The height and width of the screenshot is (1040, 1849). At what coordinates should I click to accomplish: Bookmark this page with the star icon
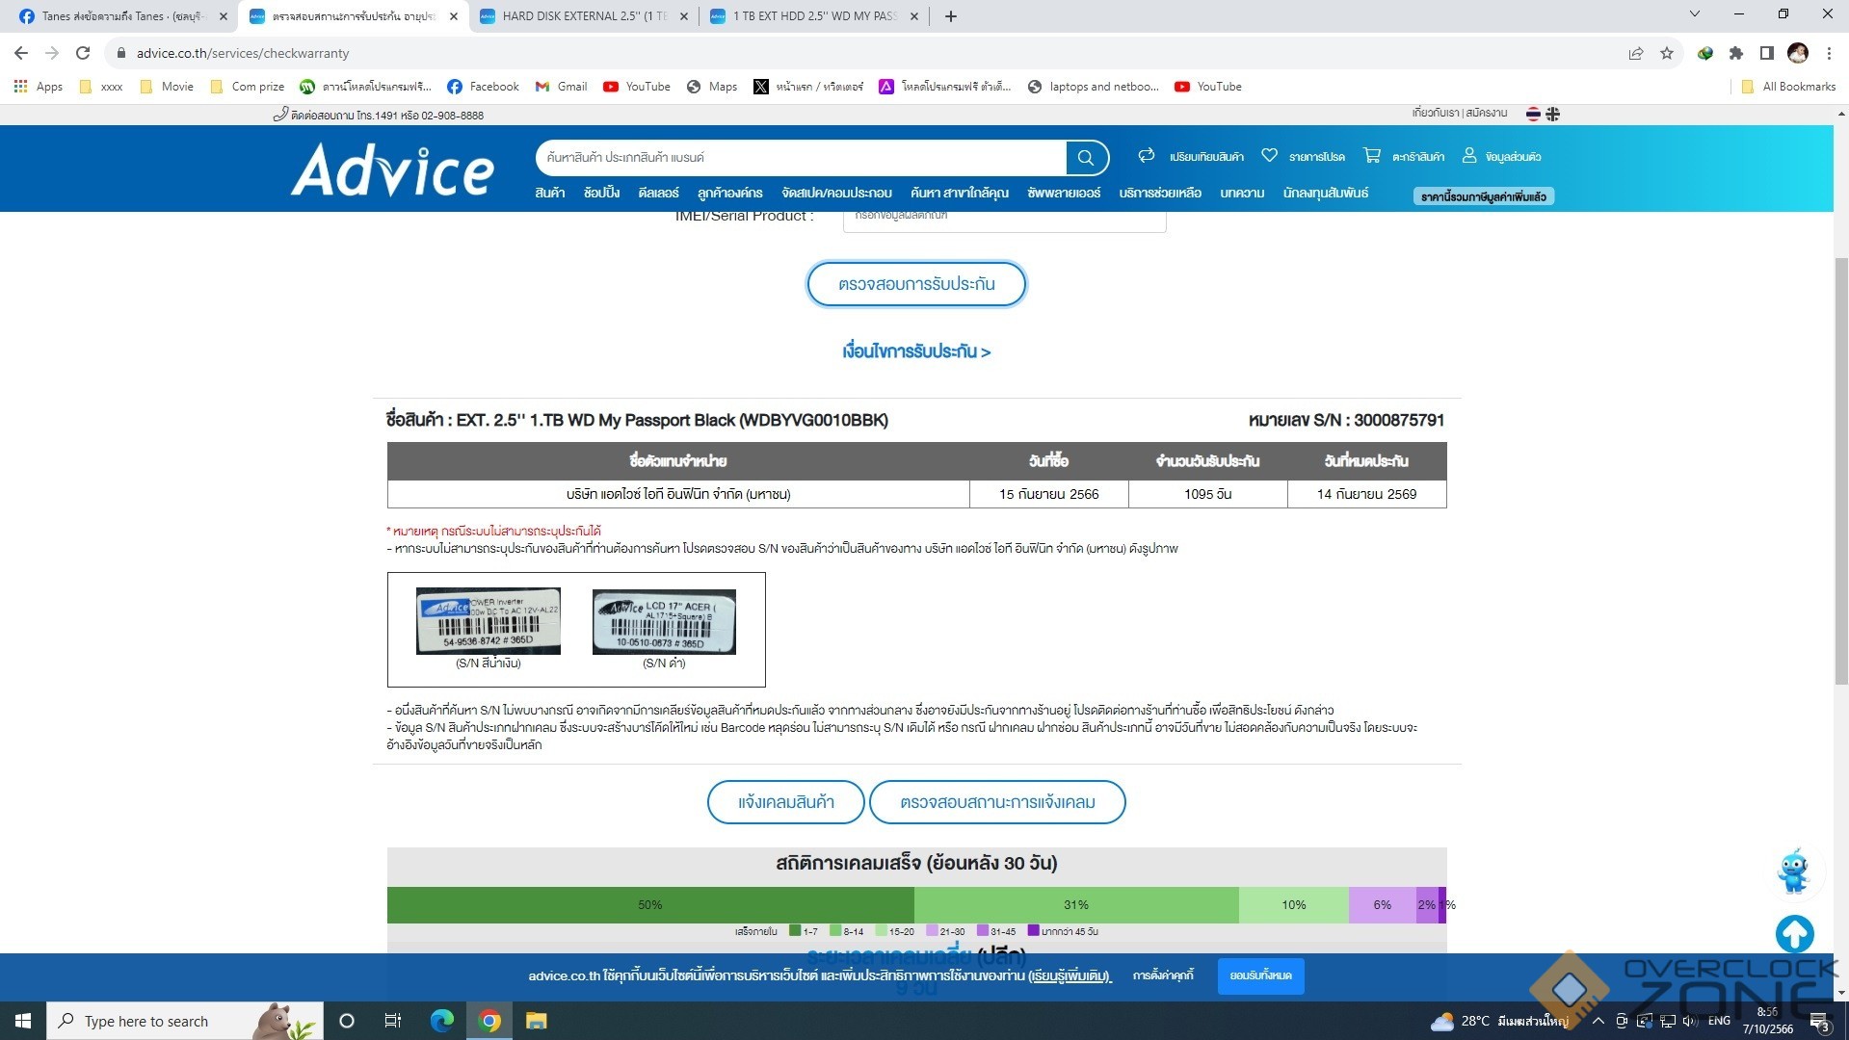[x=1667, y=54]
